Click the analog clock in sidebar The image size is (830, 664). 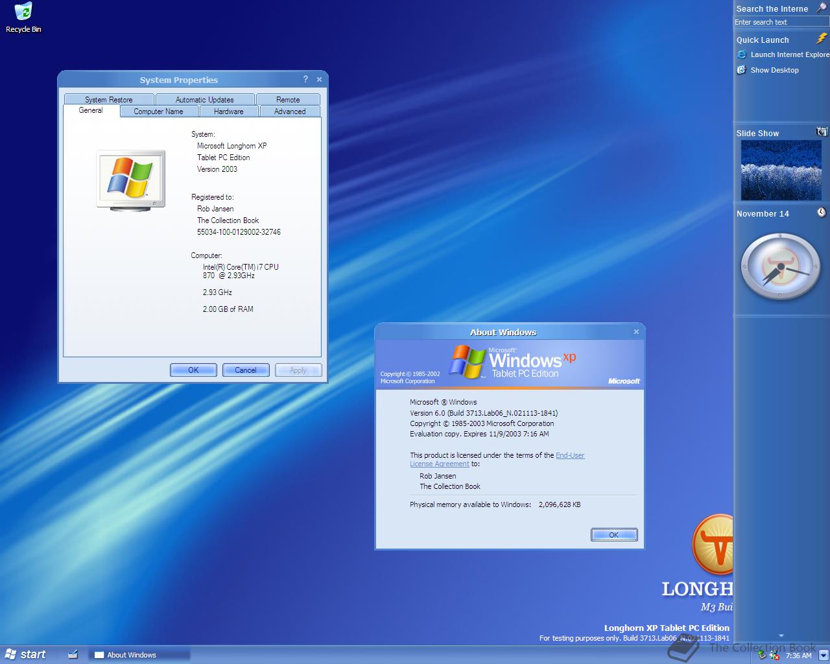pos(781,267)
